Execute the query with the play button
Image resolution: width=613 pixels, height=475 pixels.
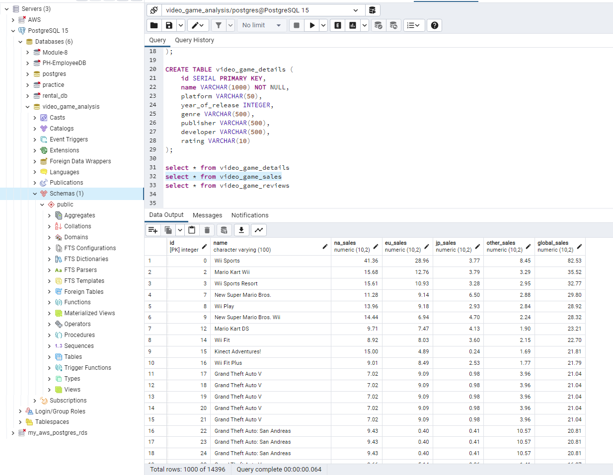click(312, 25)
